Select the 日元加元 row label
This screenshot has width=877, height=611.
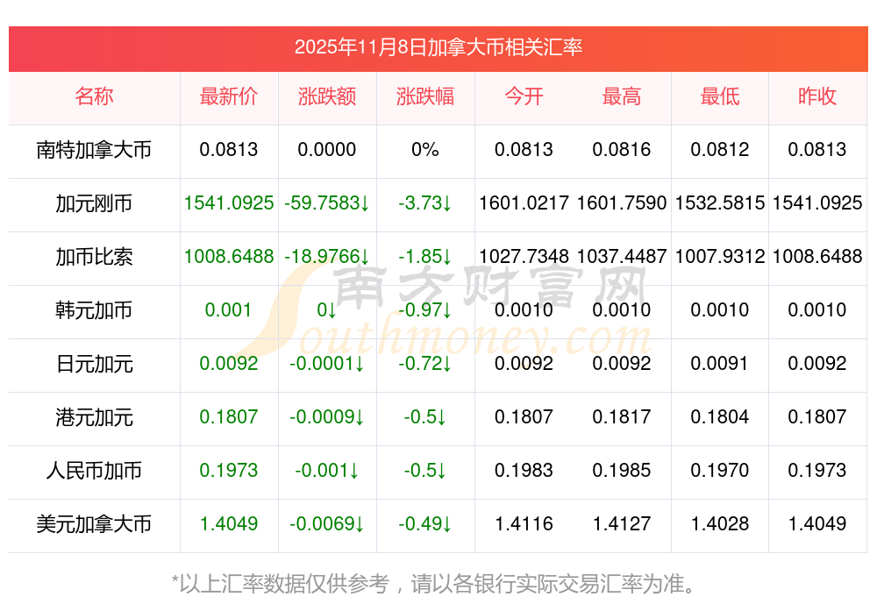pos(94,364)
